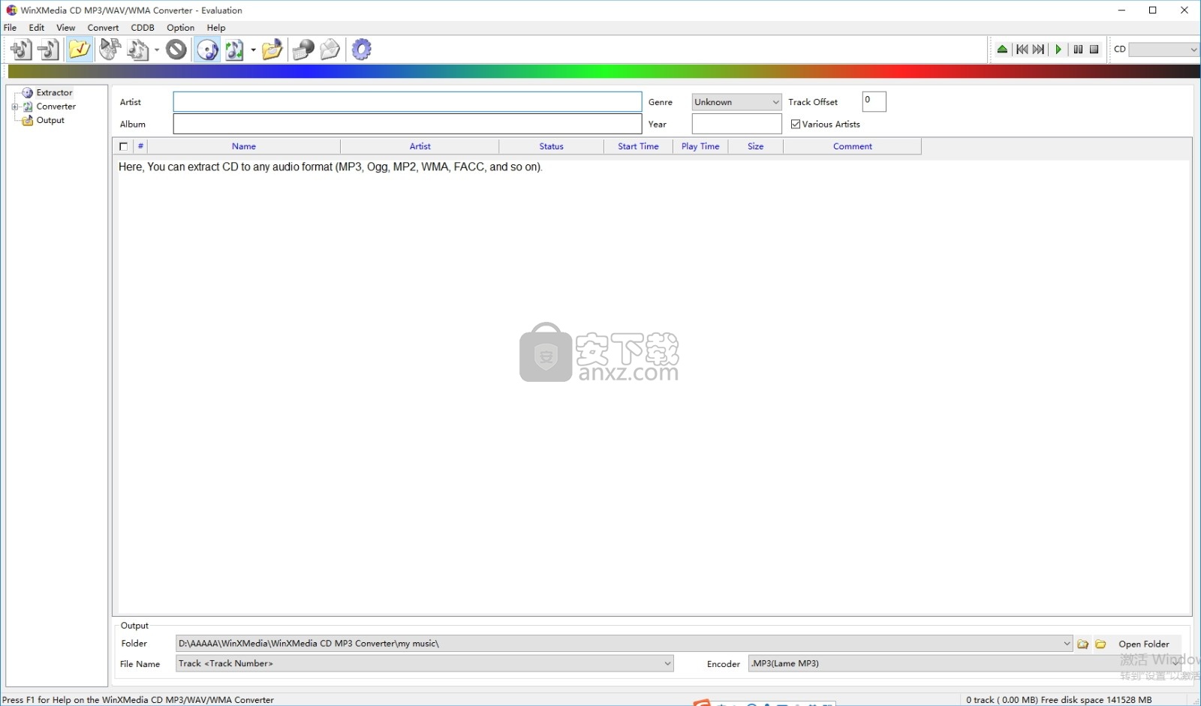
Task: Click the audio converter note icon
Action: pyautogui.click(x=235, y=50)
